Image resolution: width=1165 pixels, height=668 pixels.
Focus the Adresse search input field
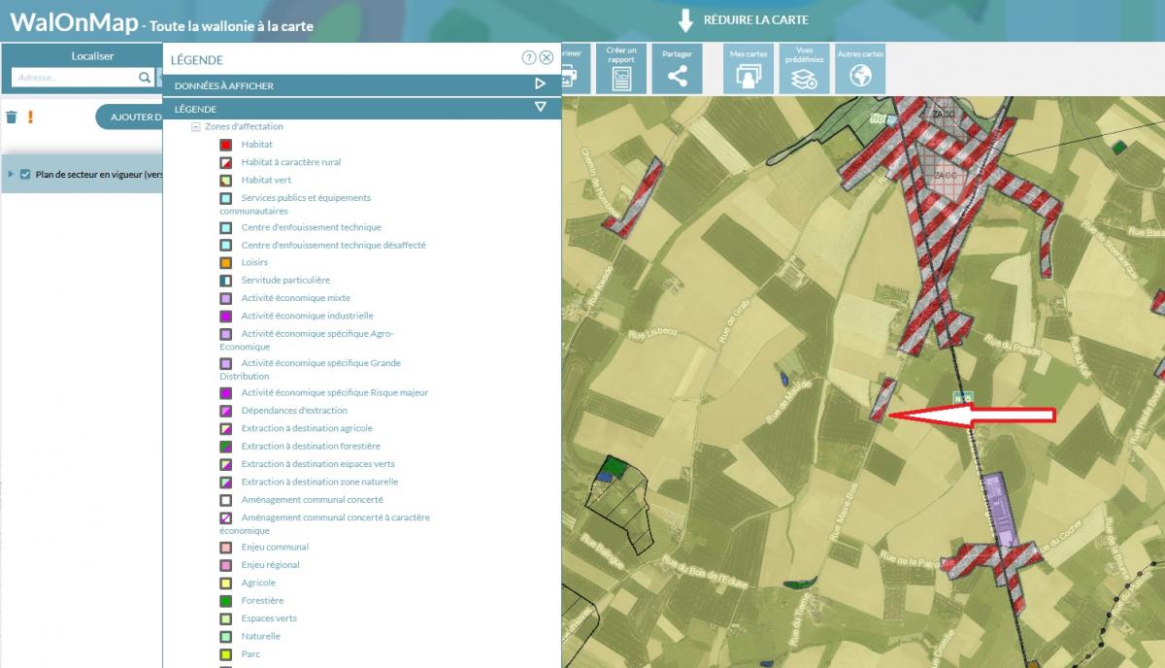(73, 78)
